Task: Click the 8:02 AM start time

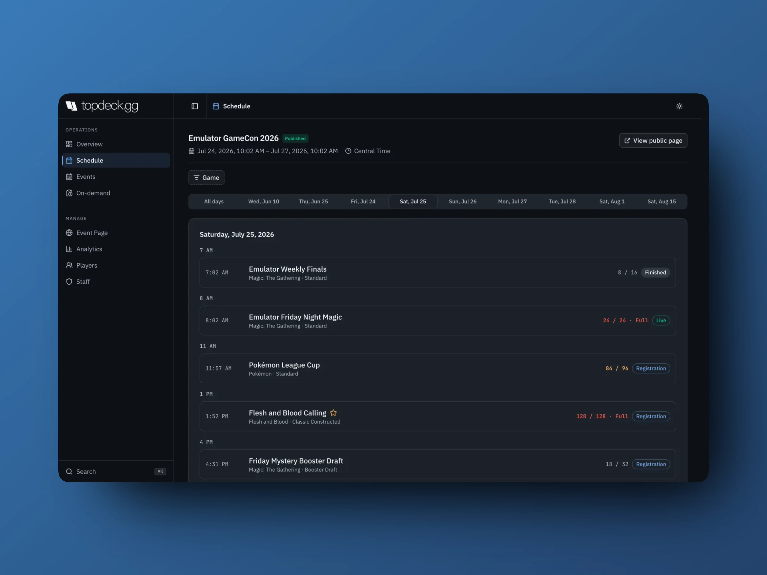Action: [x=217, y=320]
